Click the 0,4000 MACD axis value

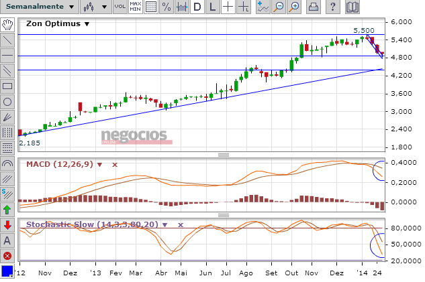point(404,163)
